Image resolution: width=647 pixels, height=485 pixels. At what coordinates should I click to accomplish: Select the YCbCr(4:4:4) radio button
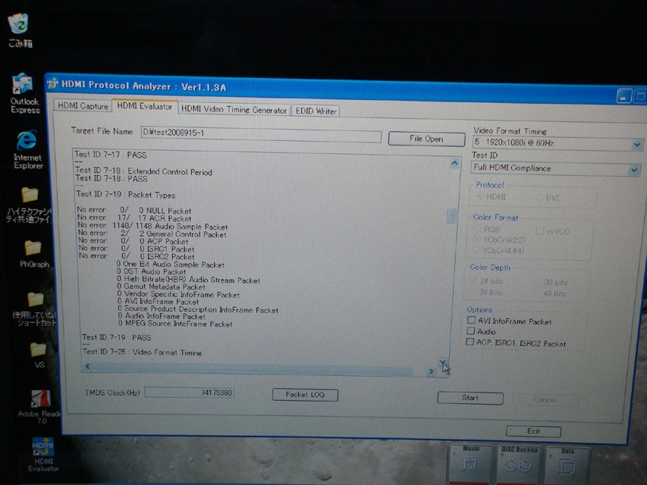[x=476, y=250]
